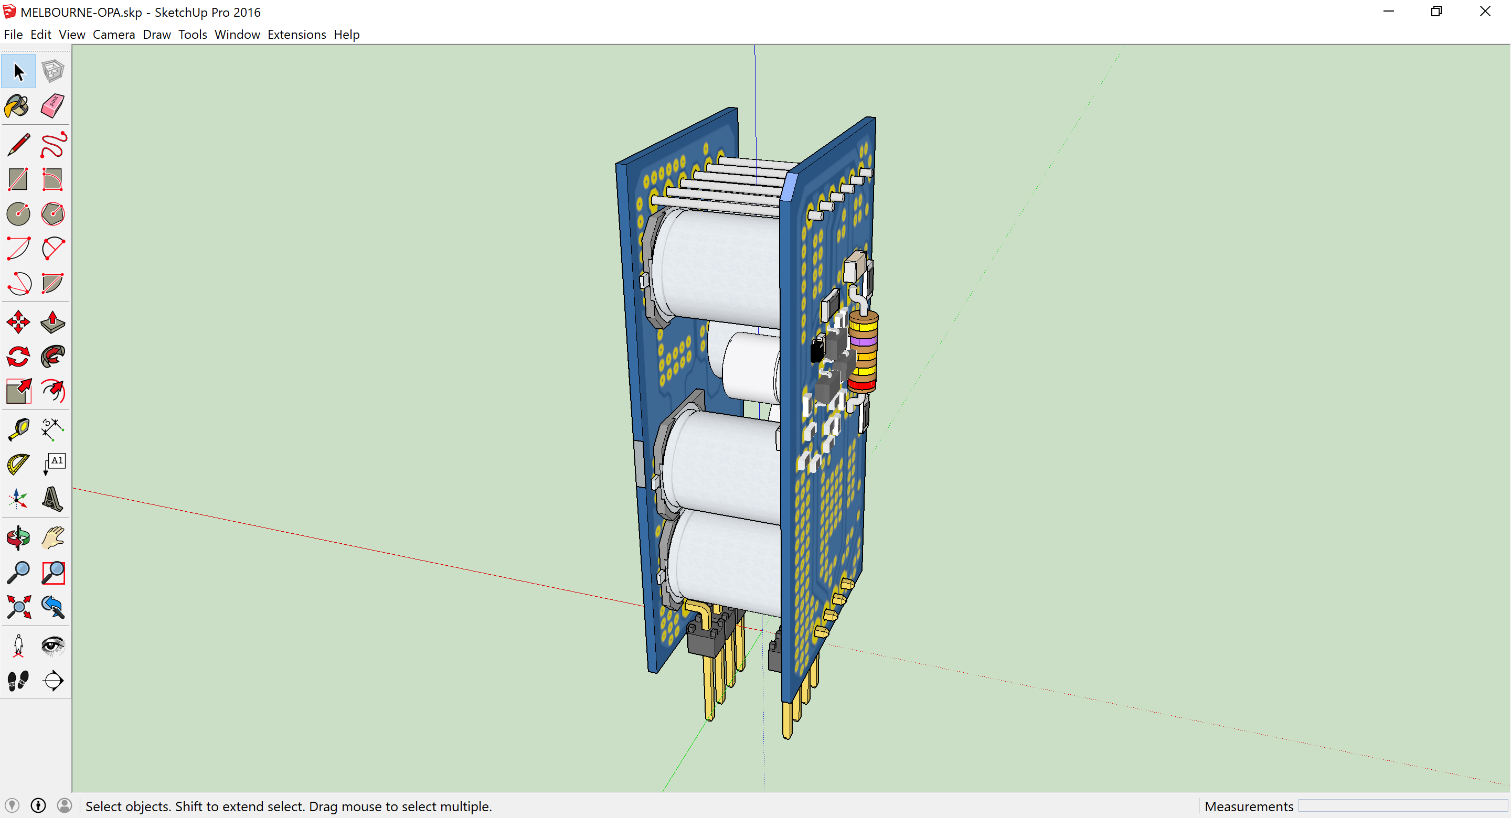Activate the Eraser tool
The height and width of the screenshot is (818, 1511).
(x=53, y=106)
